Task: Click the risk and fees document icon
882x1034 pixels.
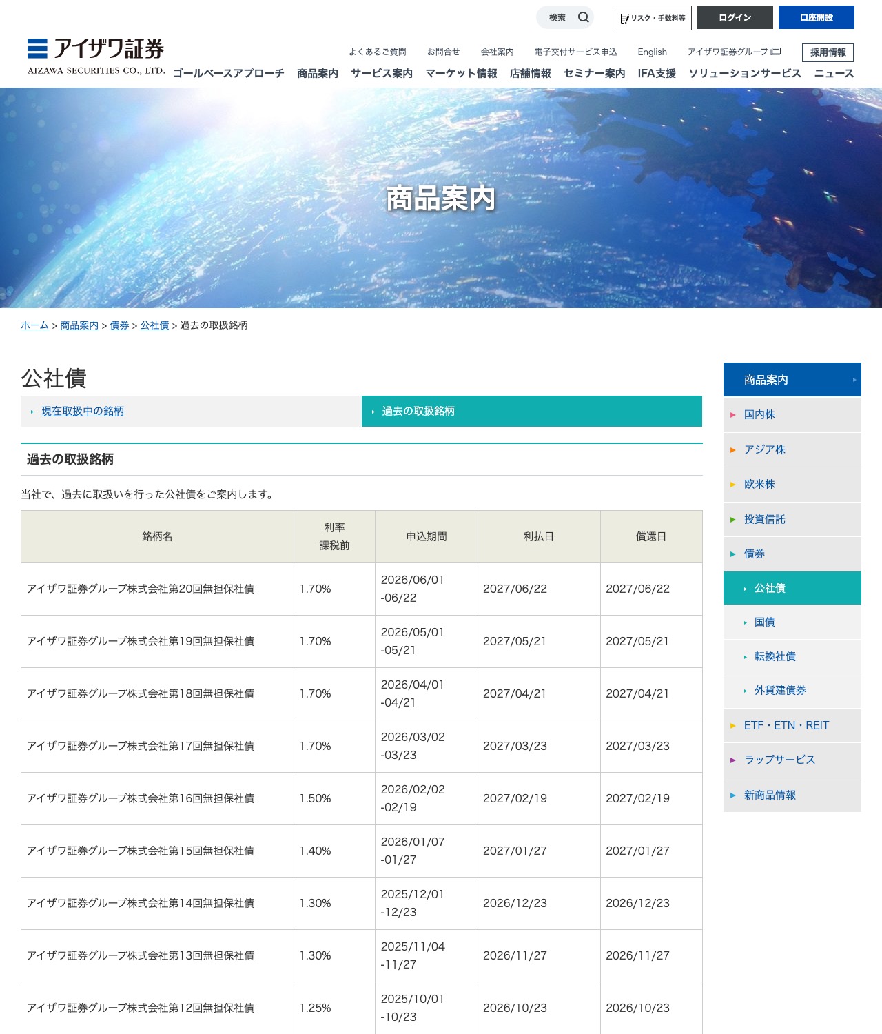Action: pyautogui.click(x=624, y=19)
